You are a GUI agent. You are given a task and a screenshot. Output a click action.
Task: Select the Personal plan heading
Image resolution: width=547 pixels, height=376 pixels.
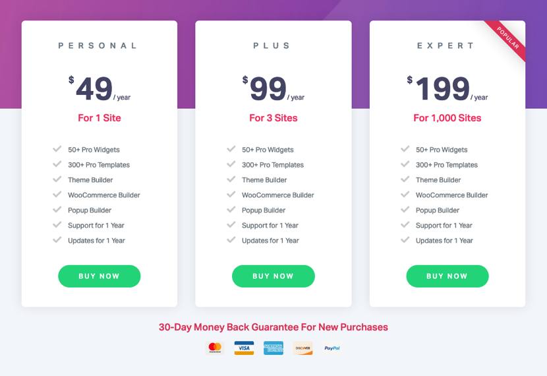pyautogui.click(x=99, y=46)
